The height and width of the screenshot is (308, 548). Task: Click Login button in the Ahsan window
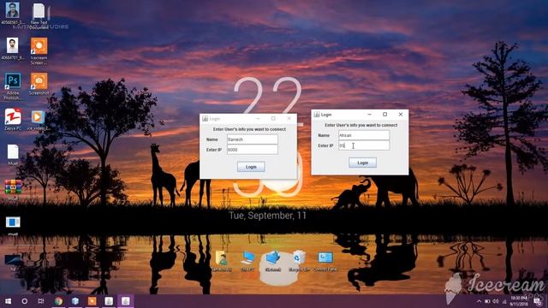click(362, 163)
